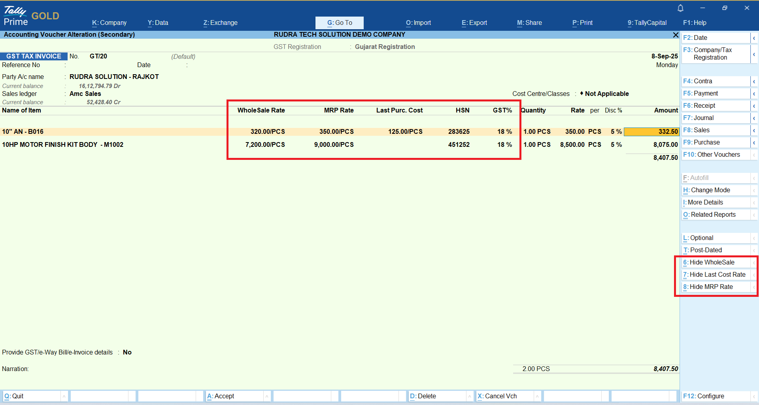This screenshot has height=405, width=759.
Task: Open the Print menu in top bar
Action: click(582, 23)
